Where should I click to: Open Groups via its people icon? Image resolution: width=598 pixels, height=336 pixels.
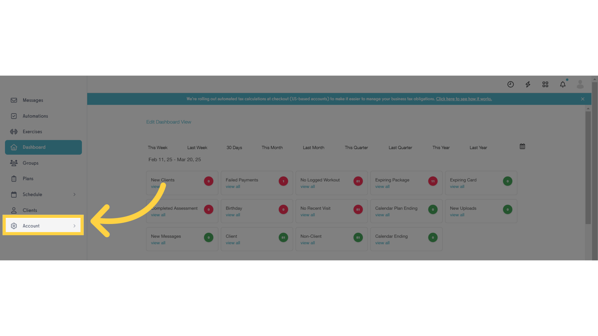(x=14, y=163)
